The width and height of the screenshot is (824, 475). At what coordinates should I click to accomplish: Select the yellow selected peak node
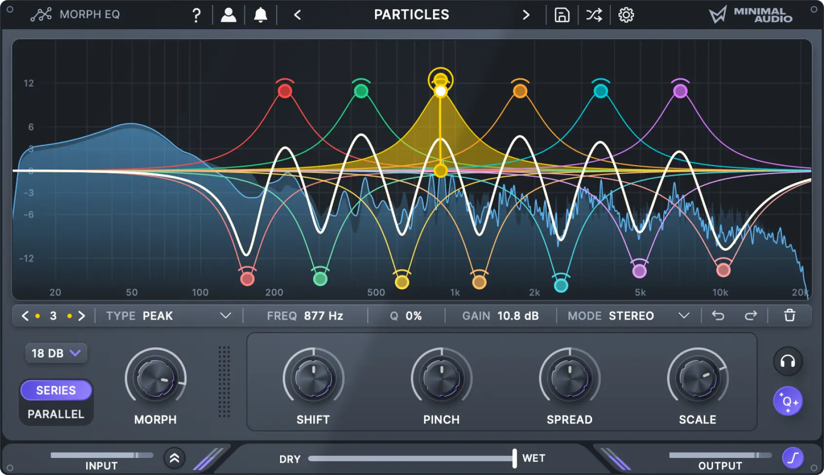pos(441,91)
